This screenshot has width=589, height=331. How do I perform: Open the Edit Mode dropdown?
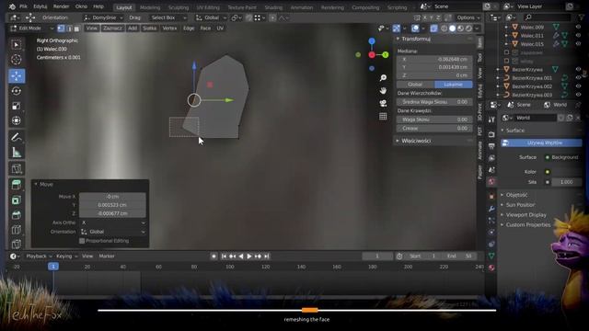(32, 29)
